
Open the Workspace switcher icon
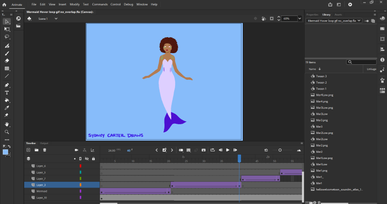coord(339,4)
